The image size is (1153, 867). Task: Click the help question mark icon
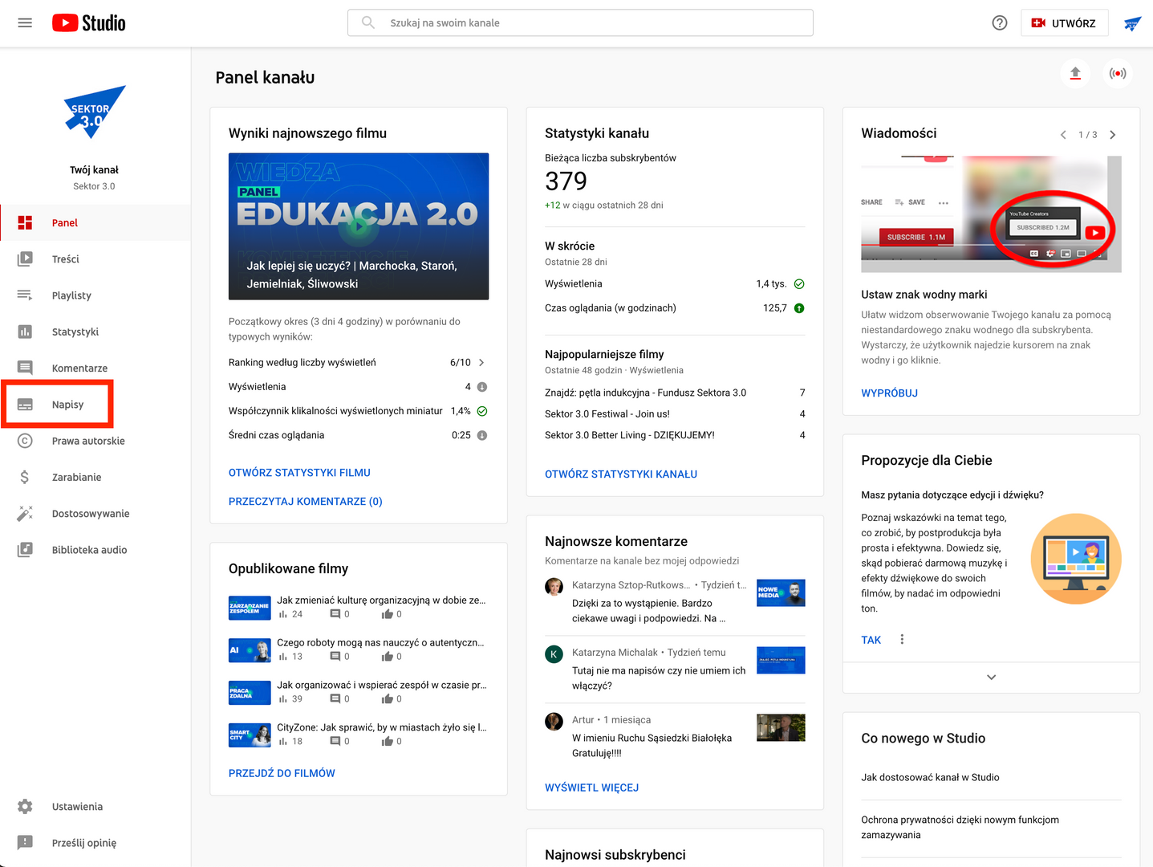tap(999, 22)
